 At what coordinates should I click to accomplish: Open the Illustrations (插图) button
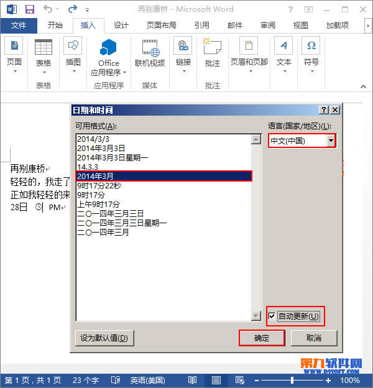tap(73, 55)
